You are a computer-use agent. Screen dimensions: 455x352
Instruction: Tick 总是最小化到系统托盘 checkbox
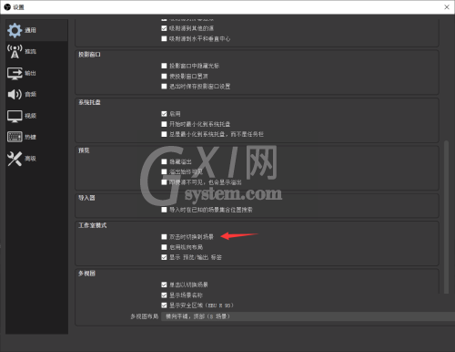click(164, 134)
